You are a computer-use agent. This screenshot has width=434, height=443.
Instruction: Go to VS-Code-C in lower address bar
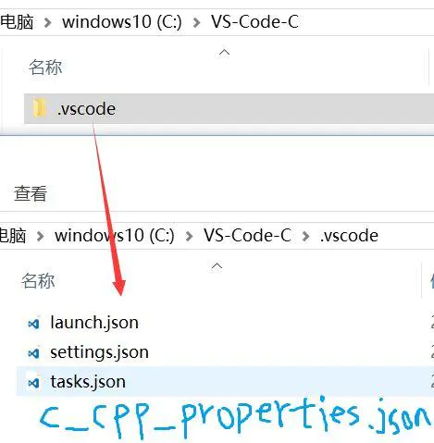[247, 236]
